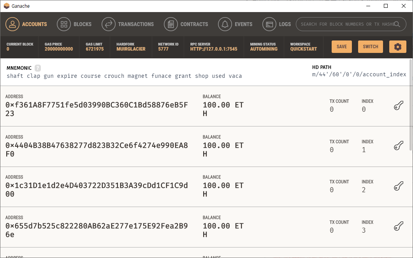Open the Transactions tab
The image size is (413, 258).
(128, 24)
